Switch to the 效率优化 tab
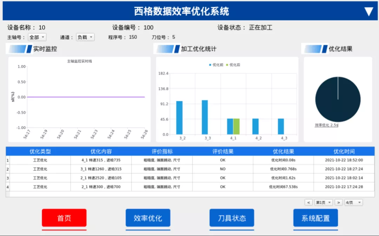The image size is (379, 236). coord(148,218)
